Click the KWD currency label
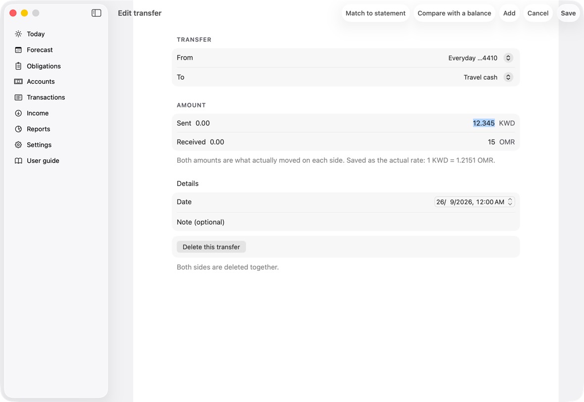Image resolution: width=584 pixels, height=402 pixels. (x=506, y=123)
